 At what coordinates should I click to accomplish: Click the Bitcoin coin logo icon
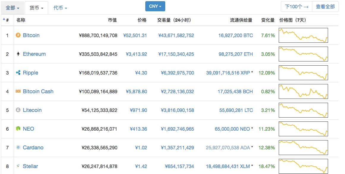[x=18, y=35]
